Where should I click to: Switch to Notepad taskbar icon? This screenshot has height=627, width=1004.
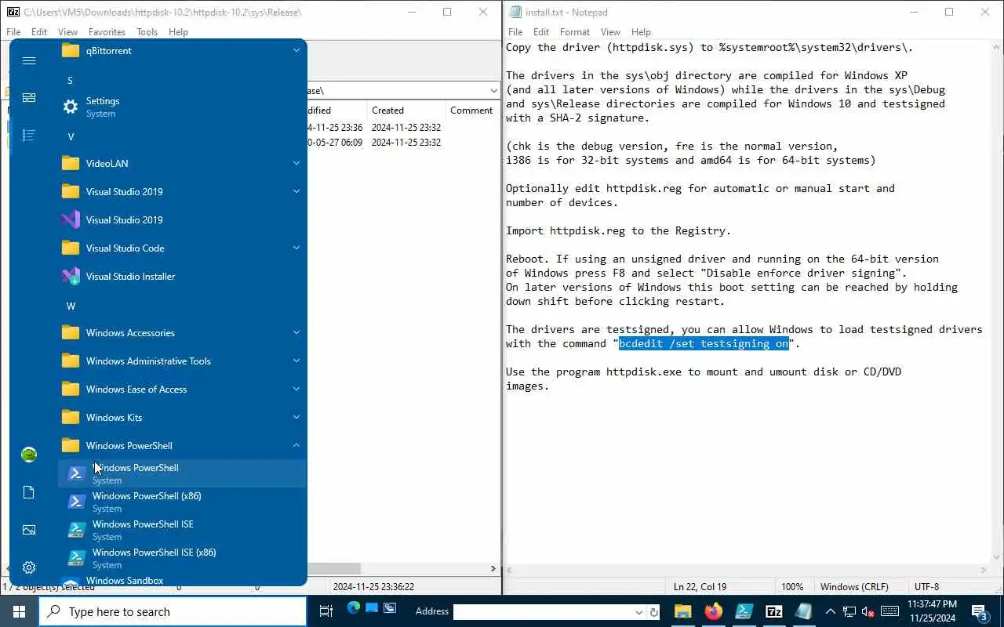[x=804, y=611]
